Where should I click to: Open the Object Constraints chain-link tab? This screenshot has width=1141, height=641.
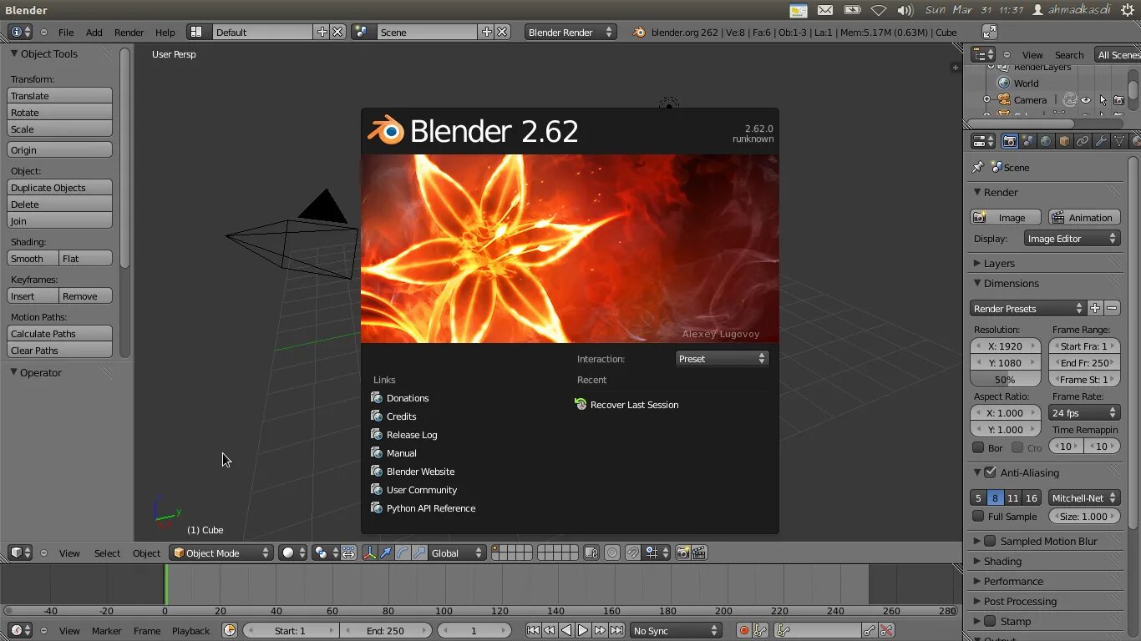1083,141
